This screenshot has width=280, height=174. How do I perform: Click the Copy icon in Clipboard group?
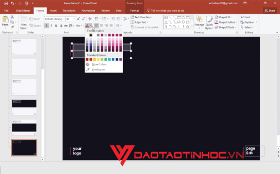coord(12,22)
